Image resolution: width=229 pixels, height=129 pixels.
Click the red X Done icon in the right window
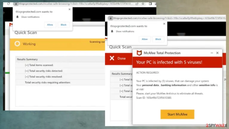[x=112, y=58]
